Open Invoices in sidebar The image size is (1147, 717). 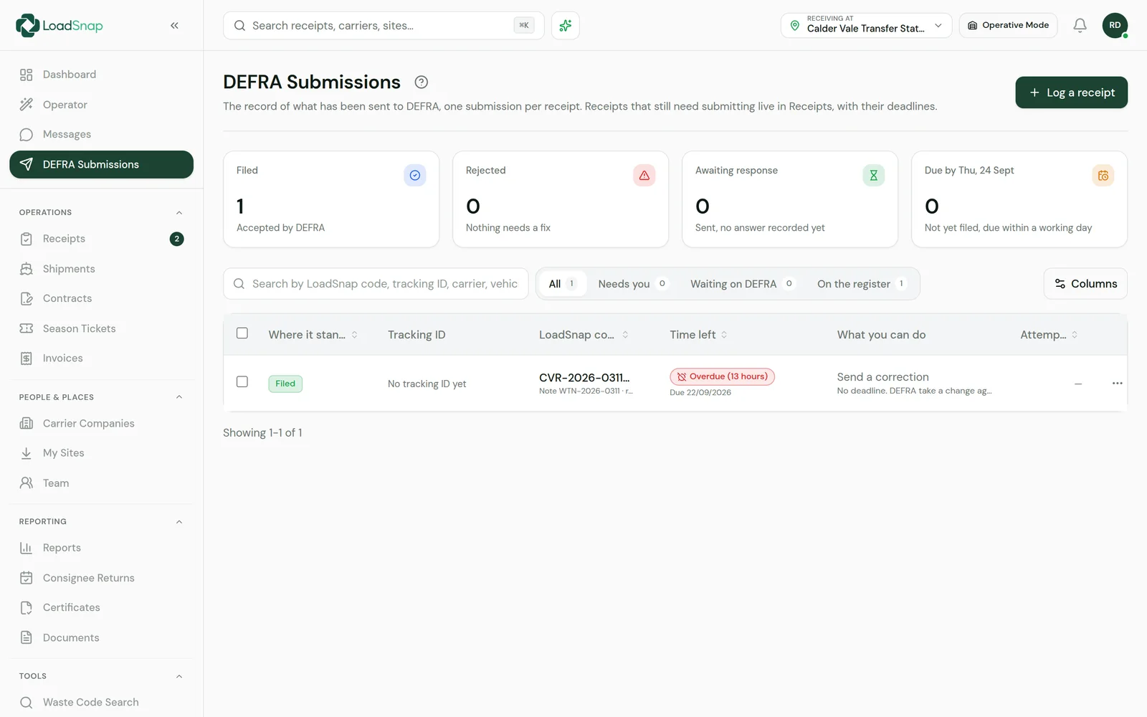click(101, 358)
